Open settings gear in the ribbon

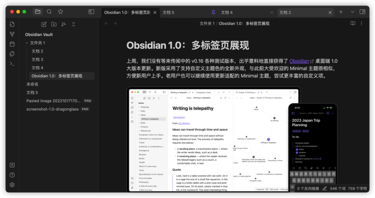(x=12, y=184)
